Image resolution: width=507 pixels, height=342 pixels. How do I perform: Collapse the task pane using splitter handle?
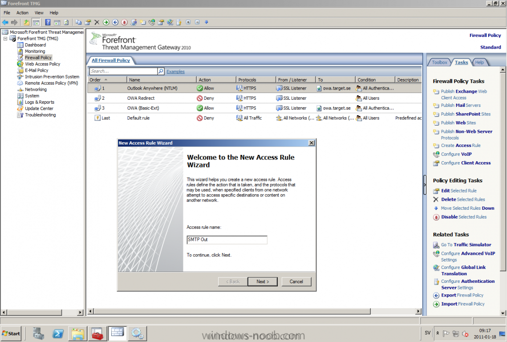(x=425, y=185)
